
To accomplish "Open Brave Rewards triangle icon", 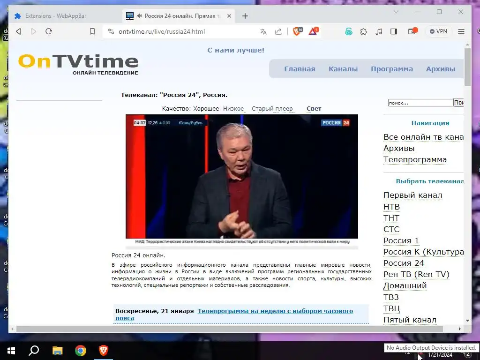I will [314, 31].
